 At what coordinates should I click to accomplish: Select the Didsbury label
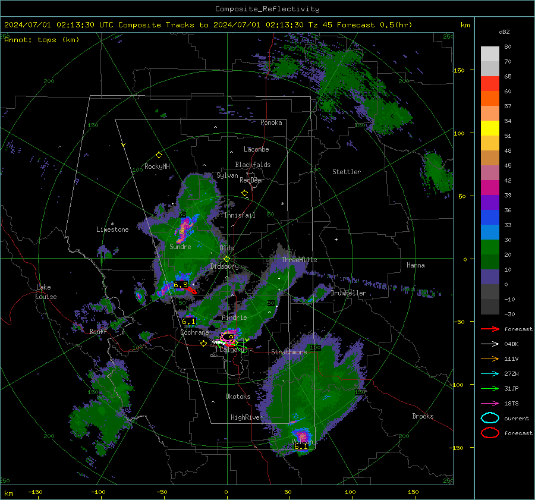tap(224, 266)
